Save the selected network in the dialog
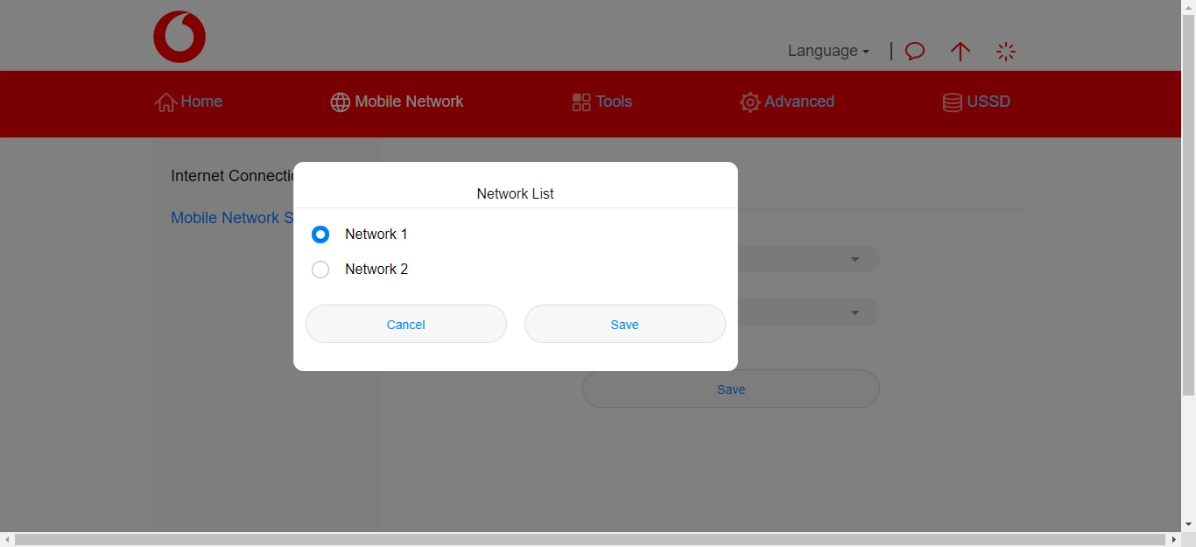The width and height of the screenshot is (1196, 547). (624, 324)
